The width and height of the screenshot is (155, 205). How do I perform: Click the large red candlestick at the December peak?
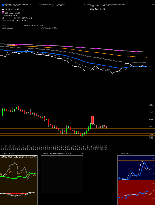[92, 120]
